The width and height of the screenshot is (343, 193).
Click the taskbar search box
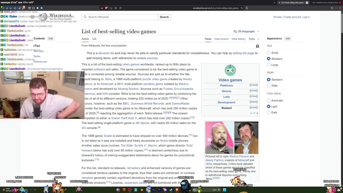[x=207, y=190]
